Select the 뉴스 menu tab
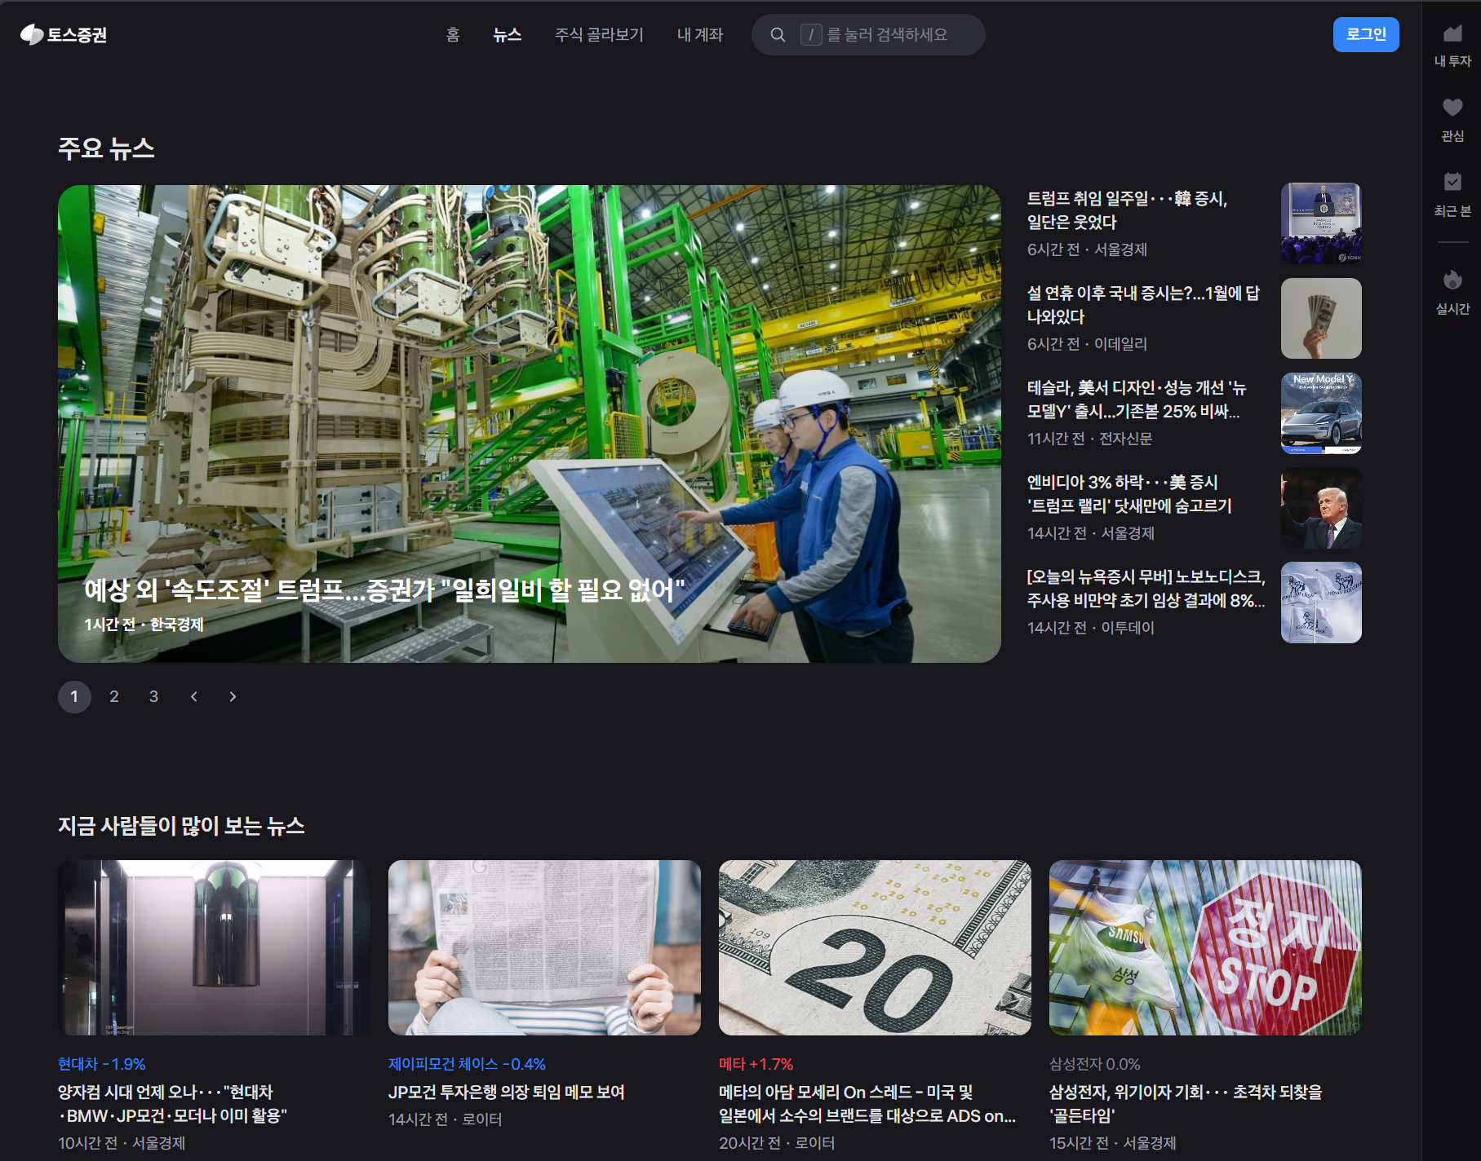This screenshot has width=1481, height=1161. click(507, 35)
